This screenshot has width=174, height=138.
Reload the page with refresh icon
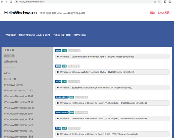pos(11,2)
